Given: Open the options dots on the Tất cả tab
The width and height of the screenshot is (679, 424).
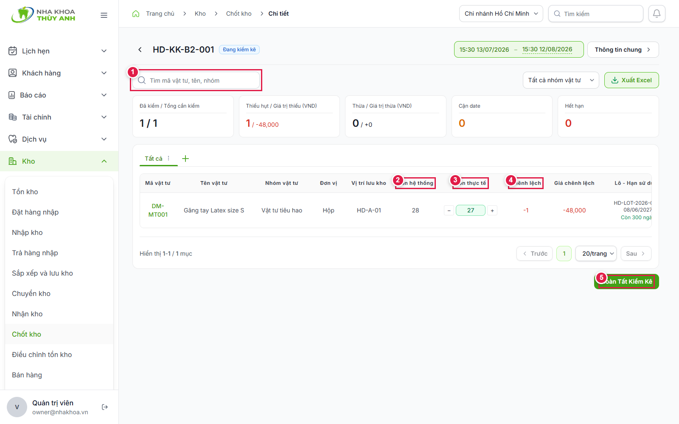Looking at the screenshot, I should (x=168, y=158).
